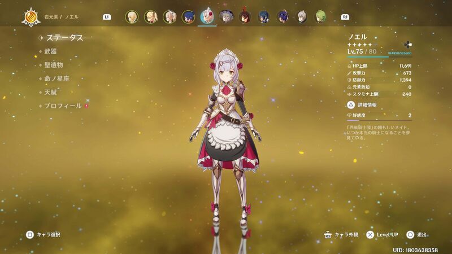Select the light gray short-haired avatar
Screen dimensions: 452x254
[x=301, y=17]
